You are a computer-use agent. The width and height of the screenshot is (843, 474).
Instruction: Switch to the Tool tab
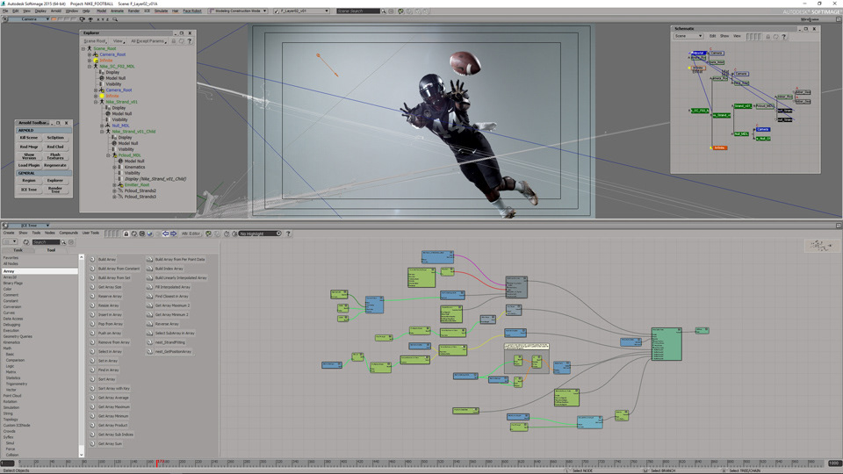coord(51,250)
